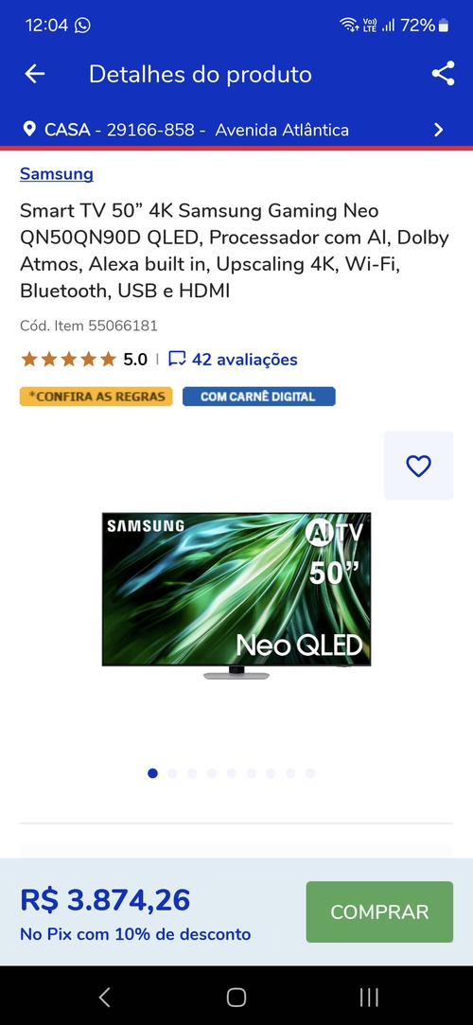
Task: Select second image carousel dot
Action: (x=172, y=773)
